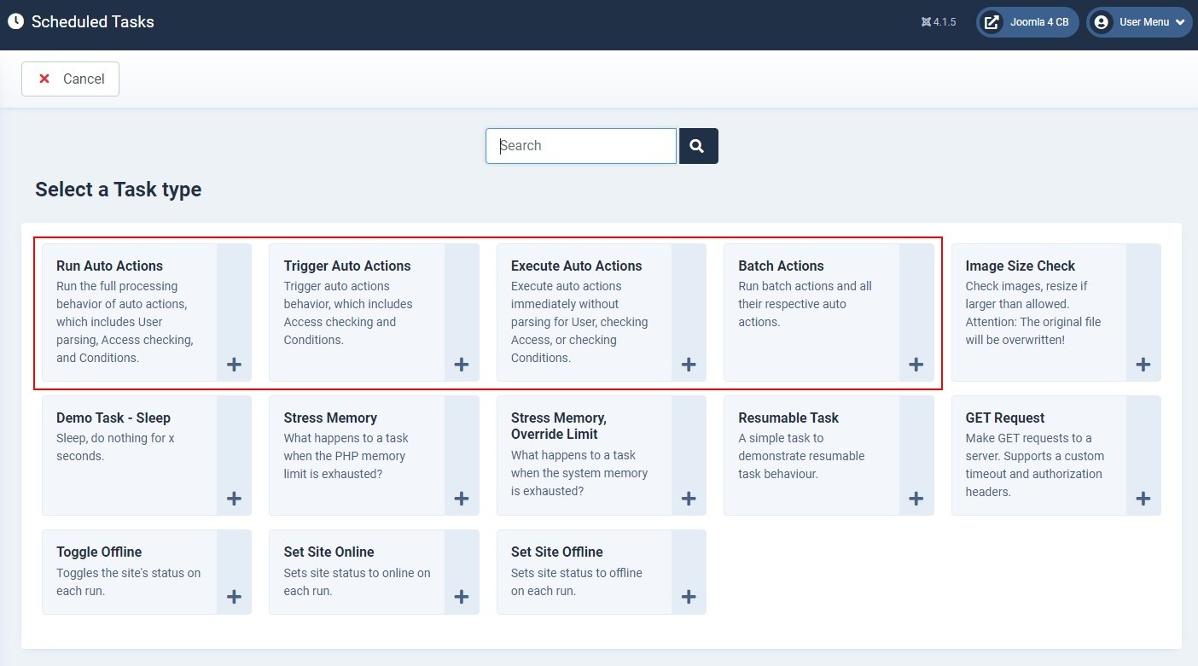
Task: Click the plus icon on Stress Memory card
Action: click(x=462, y=499)
